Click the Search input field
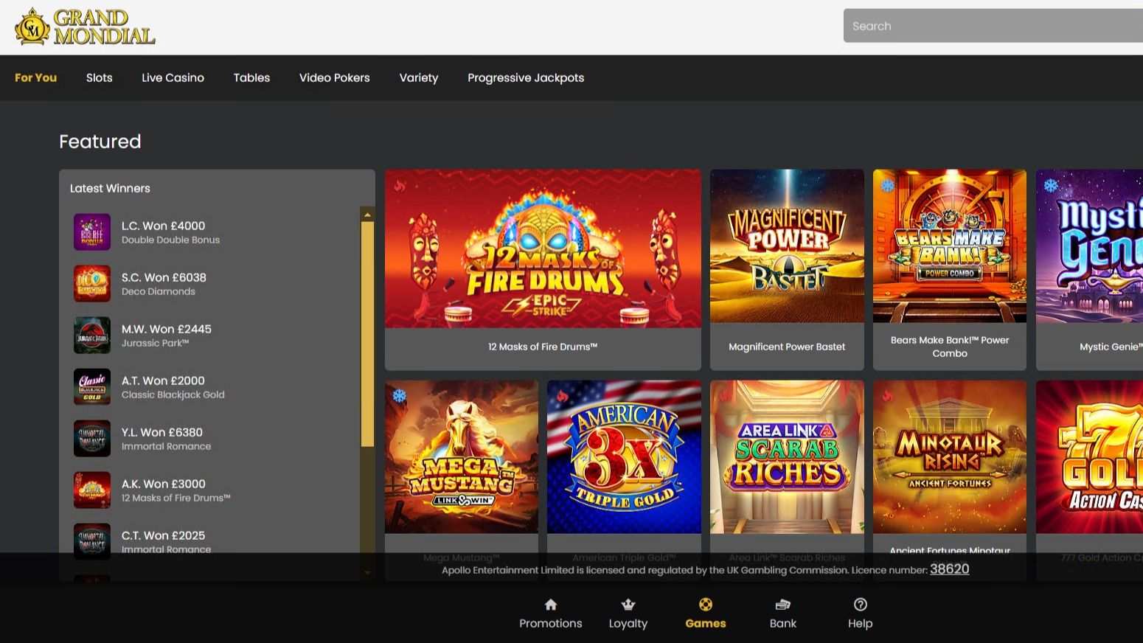Viewport: 1143px width, 643px height. pyautogui.click(x=993, y=26)
